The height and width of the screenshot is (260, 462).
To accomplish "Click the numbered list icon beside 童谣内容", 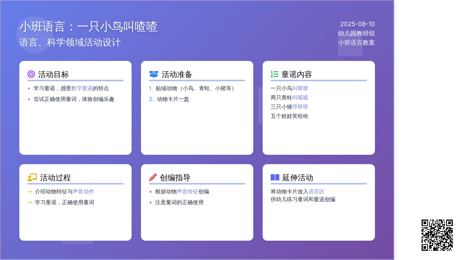I will (x=275, y=74).
